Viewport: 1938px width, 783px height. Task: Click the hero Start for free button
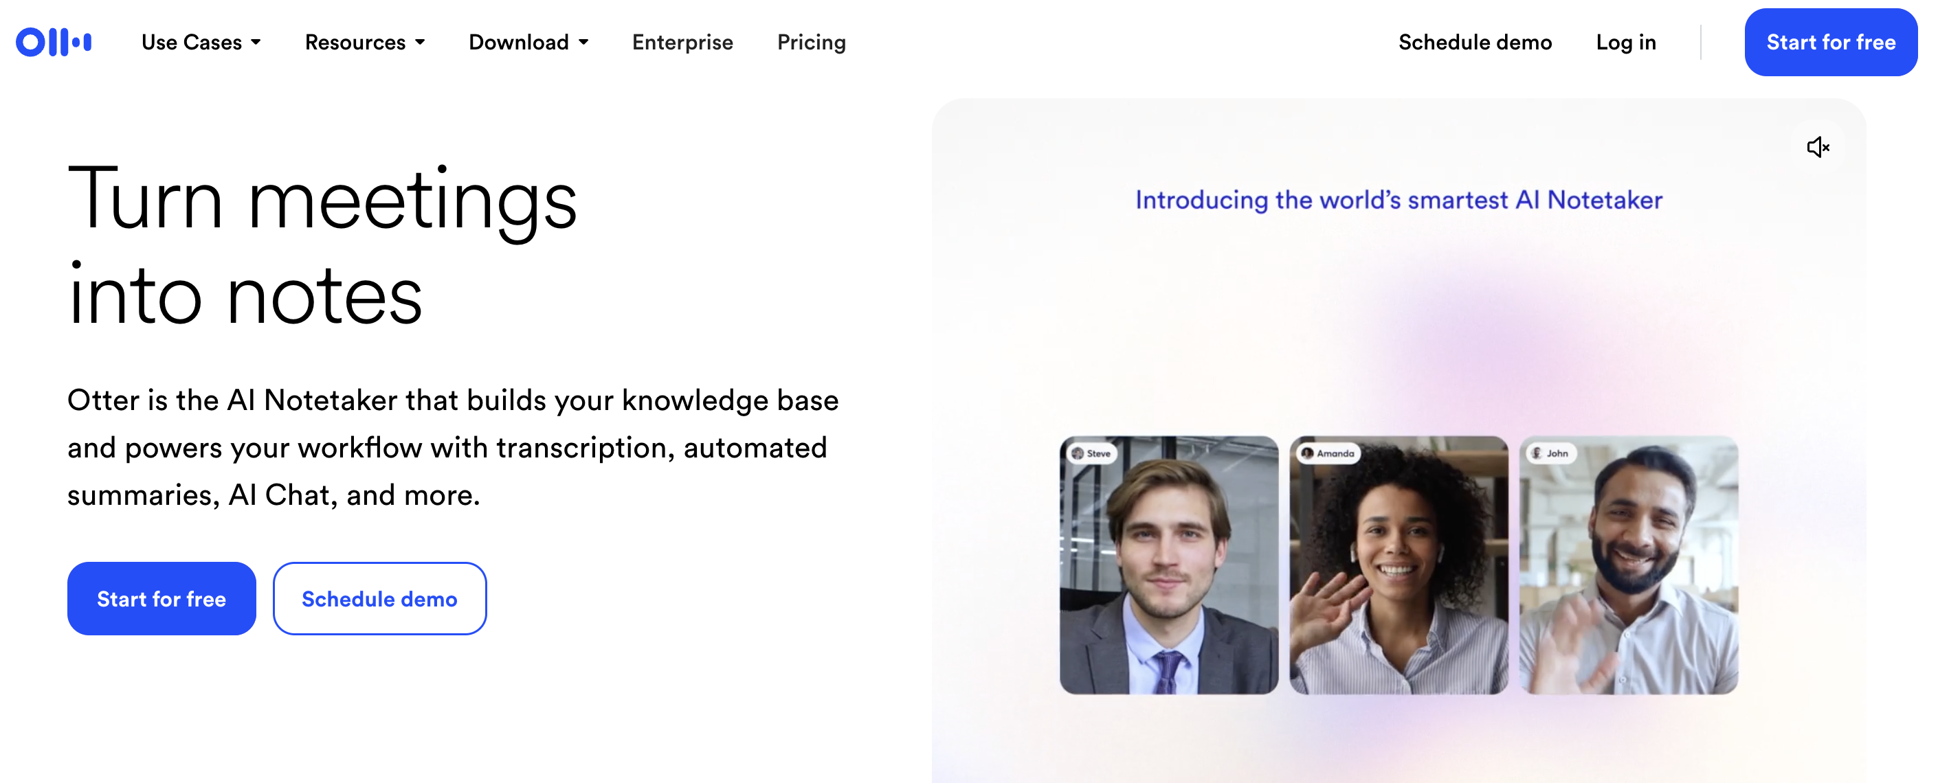(161, 598)
